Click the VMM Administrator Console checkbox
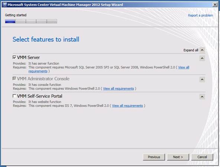 (x=14, y=78)
